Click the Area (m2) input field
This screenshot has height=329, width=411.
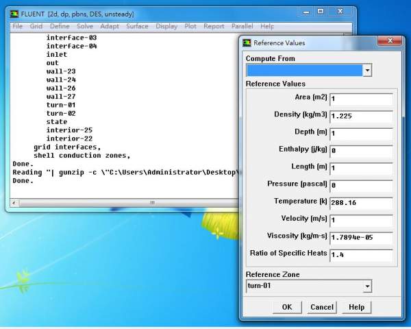(x=361, y=99)
